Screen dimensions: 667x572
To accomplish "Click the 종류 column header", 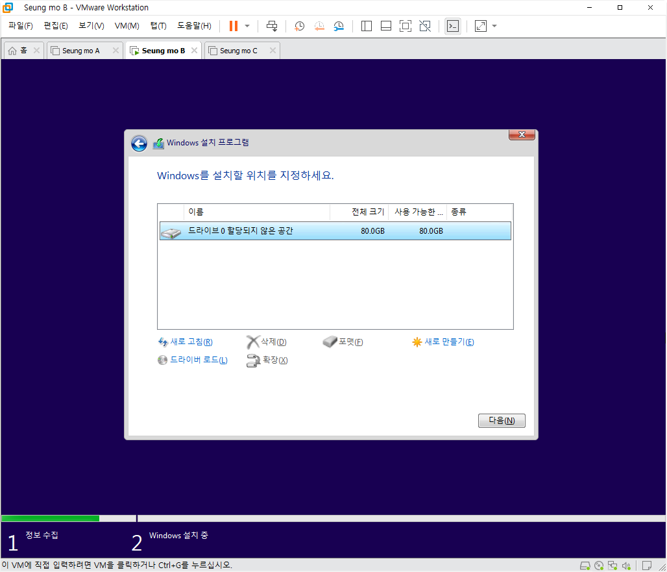I will (x=479, y=212).
